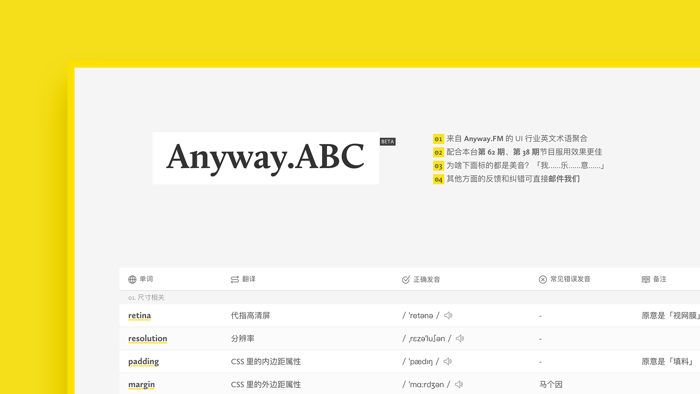The image size is (700, 394).
Task: Click the translation CSS 里的外边距属性
Action: coord(266,384)
